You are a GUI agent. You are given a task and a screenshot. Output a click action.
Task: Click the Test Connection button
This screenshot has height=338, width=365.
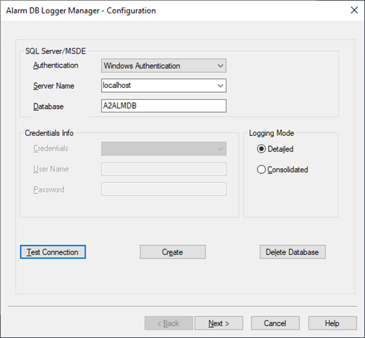[x=53, y=252]
